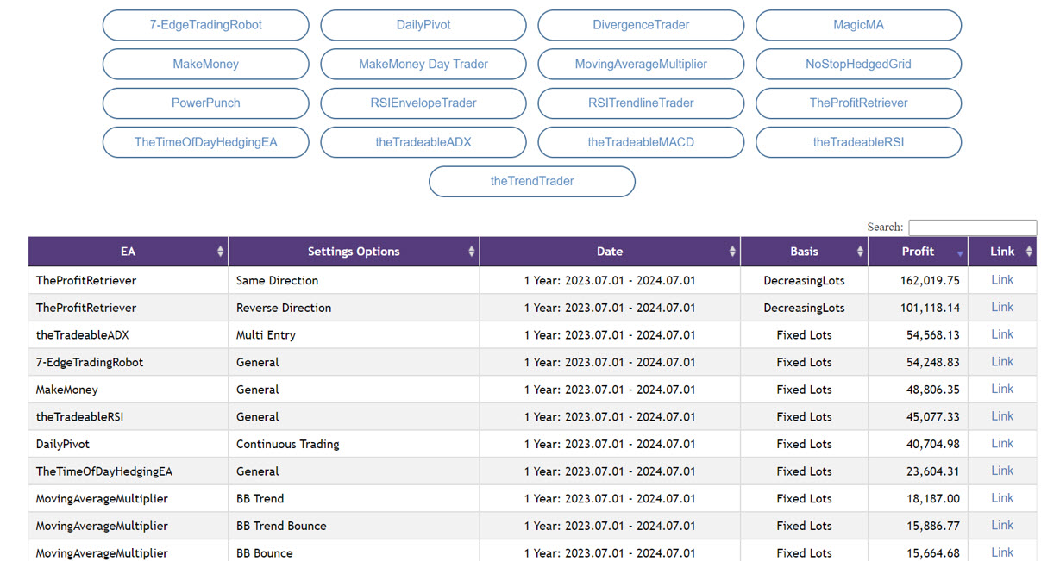This screenshot has height=561, width=1041.
Task: Open the RSITrendlineTrader button
Action: tap(641, 103)
